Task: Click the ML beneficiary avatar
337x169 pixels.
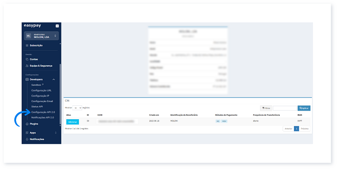Action: 28,35
